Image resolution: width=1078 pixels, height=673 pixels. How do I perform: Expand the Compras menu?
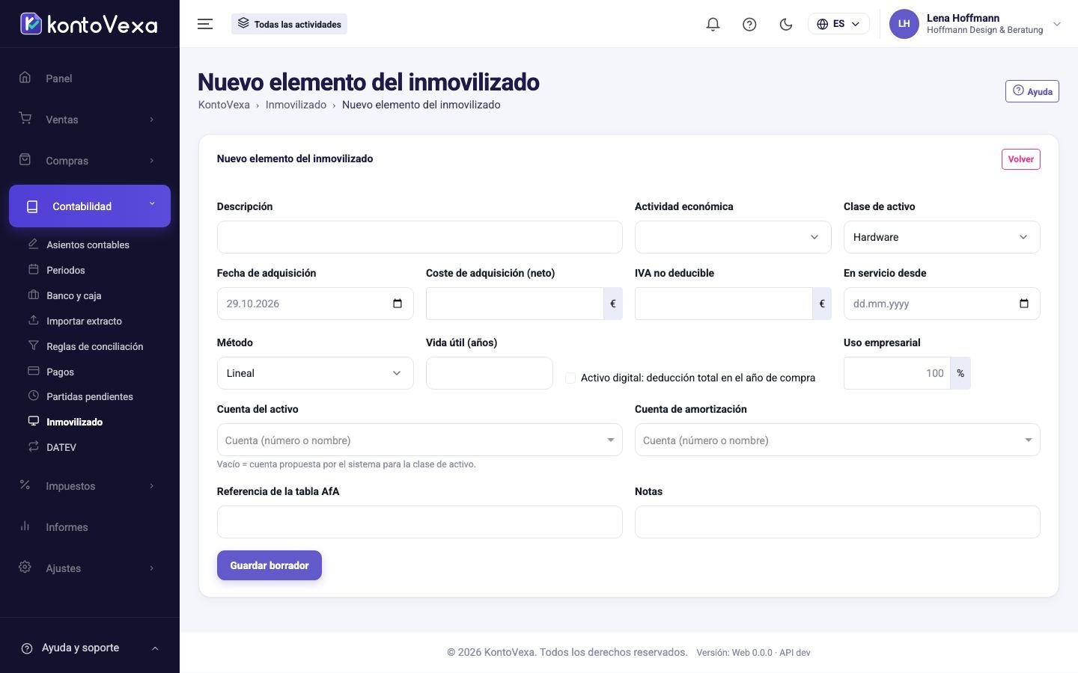click(90, 161)
